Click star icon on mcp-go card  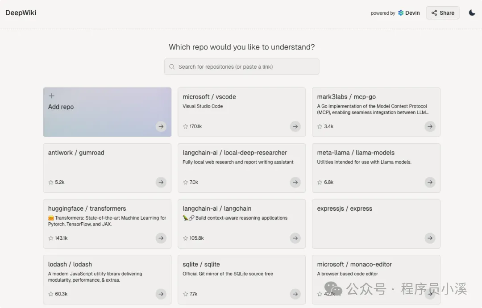pyautogui.click(x=320, y=126)
